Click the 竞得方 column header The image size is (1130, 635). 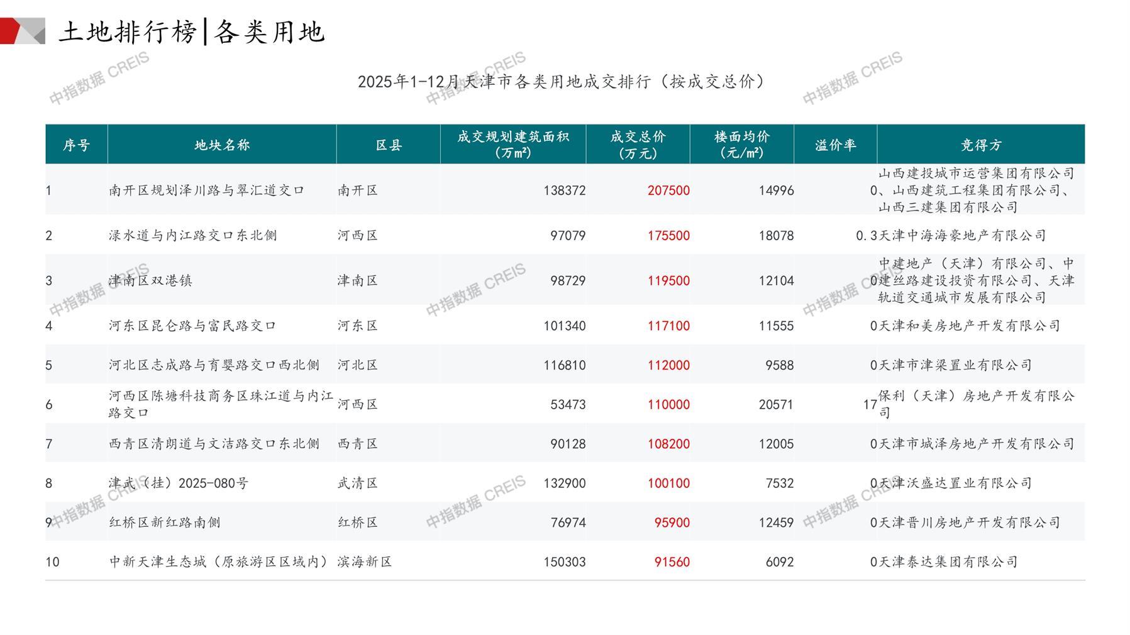980,145
